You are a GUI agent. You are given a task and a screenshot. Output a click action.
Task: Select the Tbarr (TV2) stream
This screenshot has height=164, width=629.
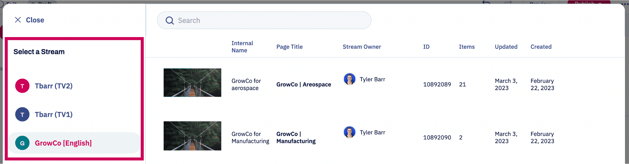74,86
